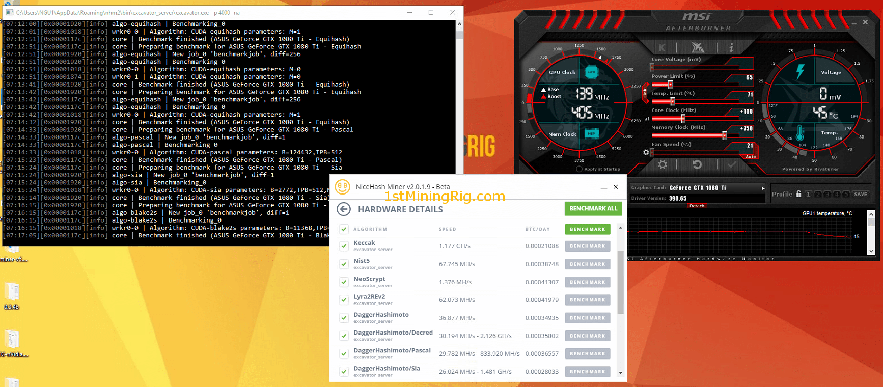Image resolution: width=883 pixels, height=387 pixels.
Task: Click the profile lock icon in Afterburner
Action: click(799, 194)
